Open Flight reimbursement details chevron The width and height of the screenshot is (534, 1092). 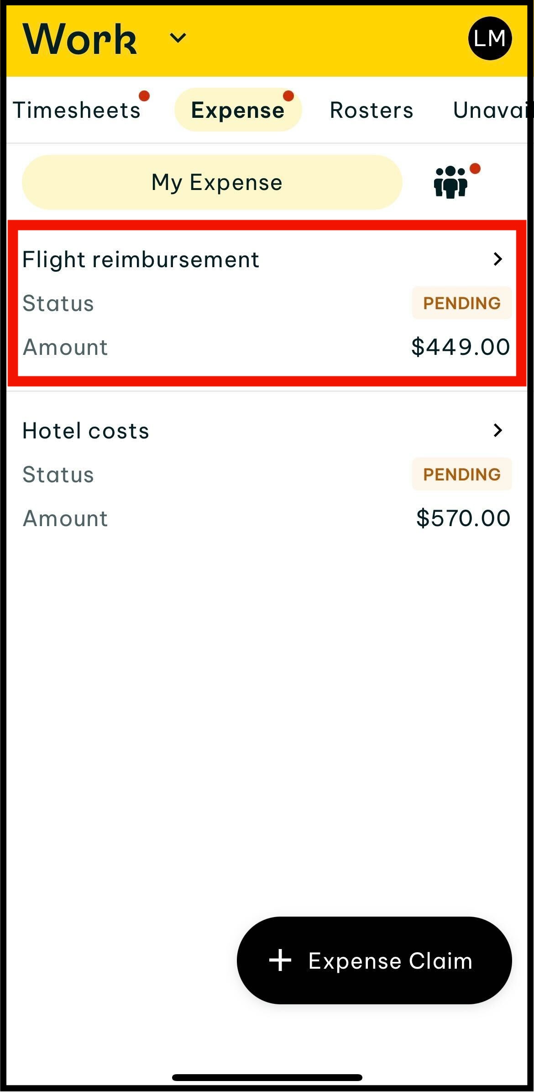[498, 259]
